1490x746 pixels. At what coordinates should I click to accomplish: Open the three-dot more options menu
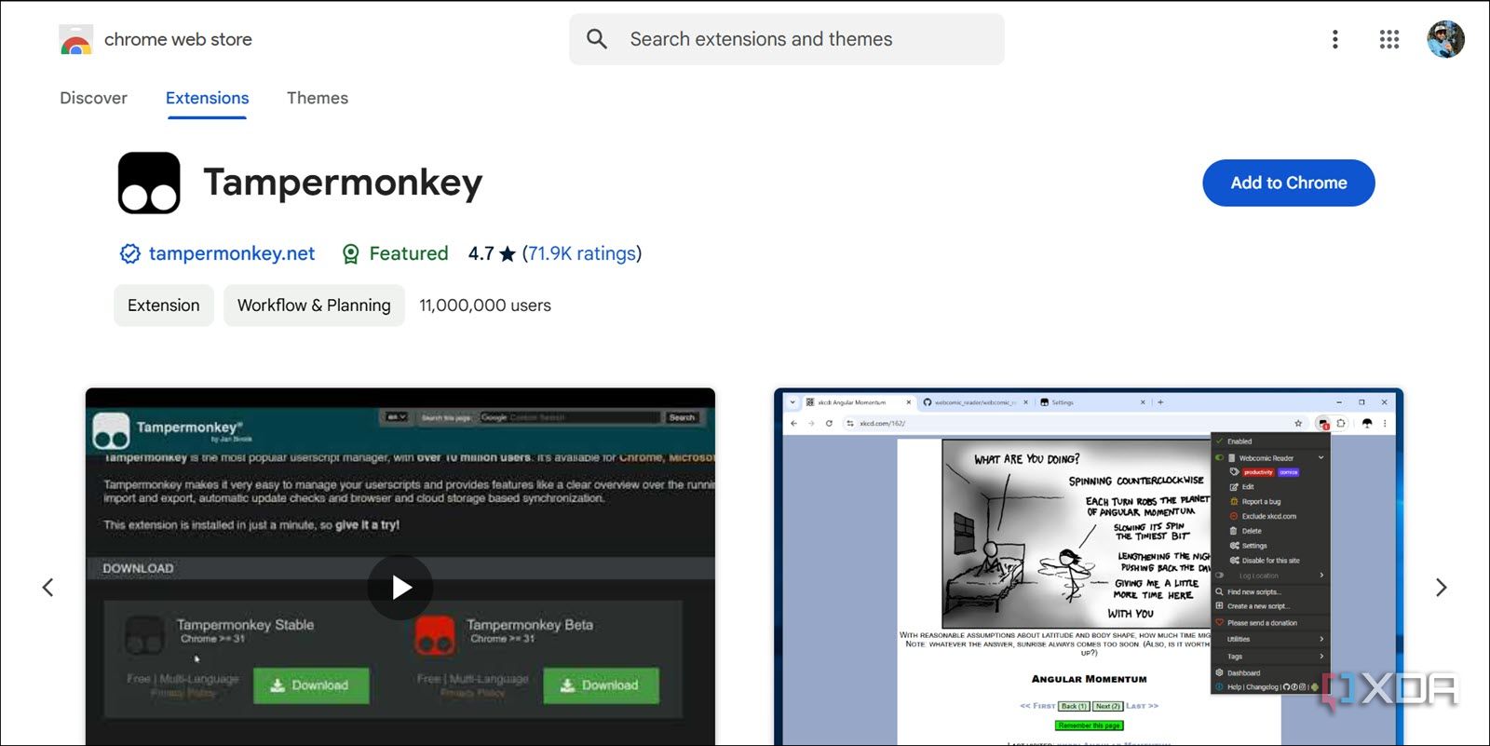click(x=1335, y=39)
